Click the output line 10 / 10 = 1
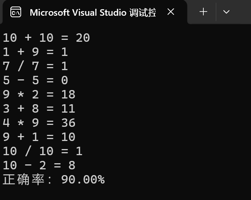The image size is (251, 200). pos(42,151)
